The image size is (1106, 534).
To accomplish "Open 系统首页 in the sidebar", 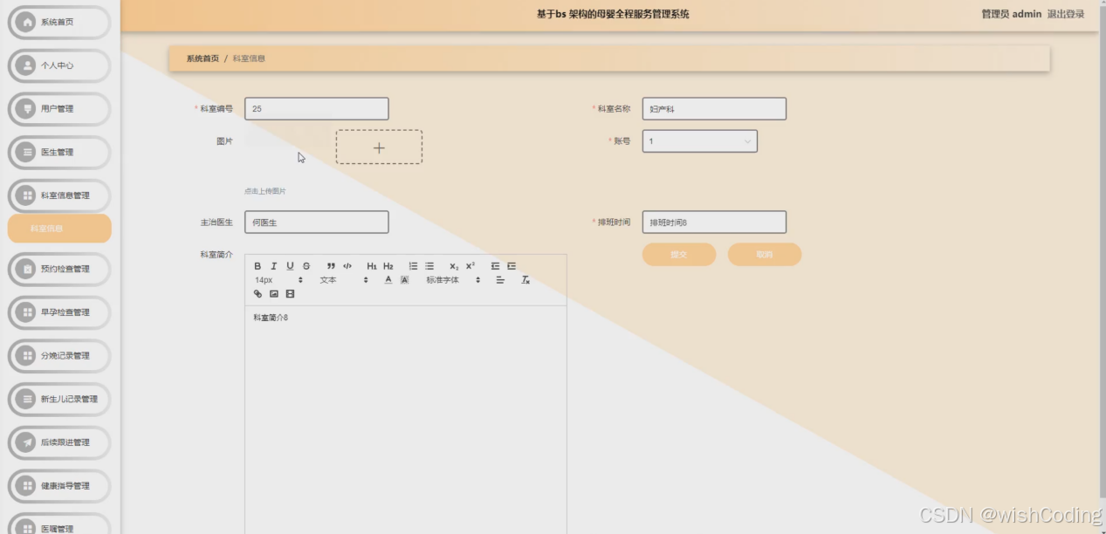I will tap(59, 22).
